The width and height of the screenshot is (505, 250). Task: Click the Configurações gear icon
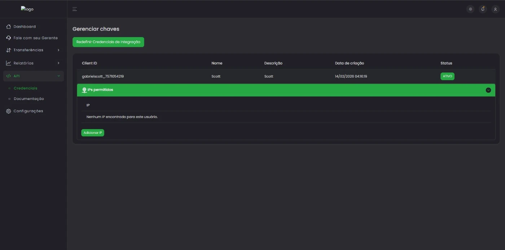click(9, 111)
